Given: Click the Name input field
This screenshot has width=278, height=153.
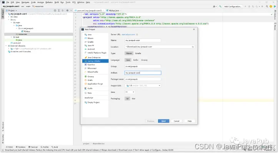Looking at the screenshot, I should (x=143, y=40).
